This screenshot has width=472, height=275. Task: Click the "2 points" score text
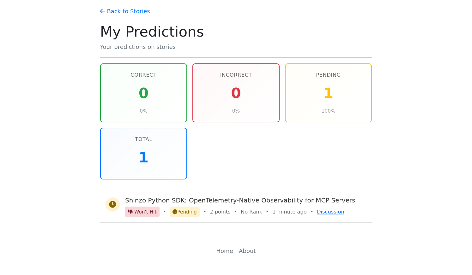(220, 212)
